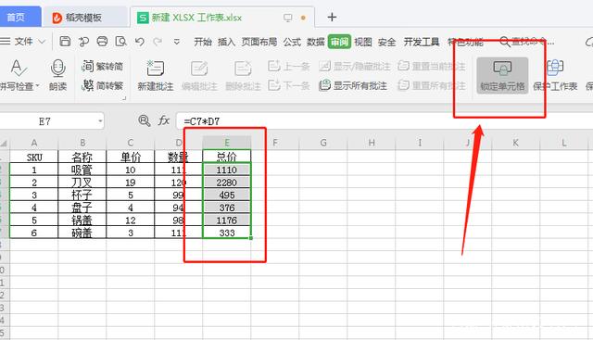This screenshot has width=593, height=340.
Task: Select the cell with value 495
Action: pos(226,195)
